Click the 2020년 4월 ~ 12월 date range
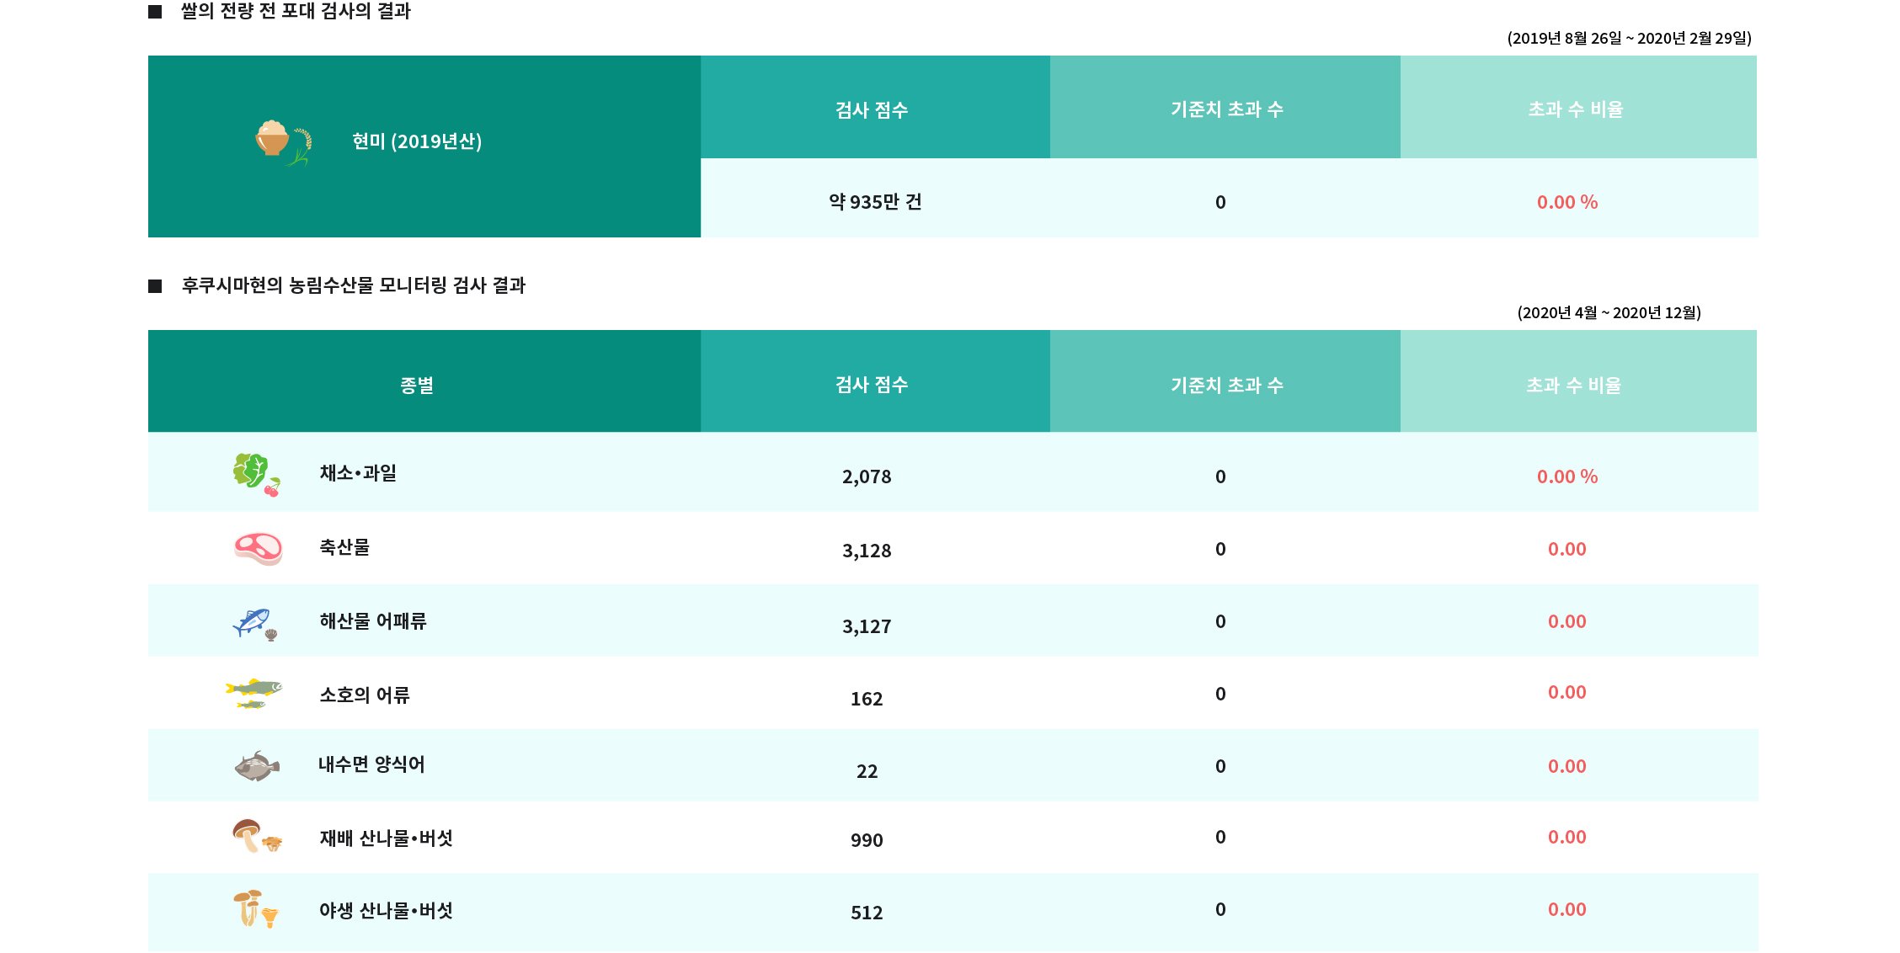The height and width of the screenshot is (953, 1900). (1609, 312)
